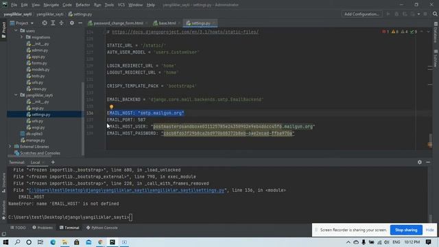
Task: Hide the Project panel with minus icon
Action: click(x=80, y=23)
